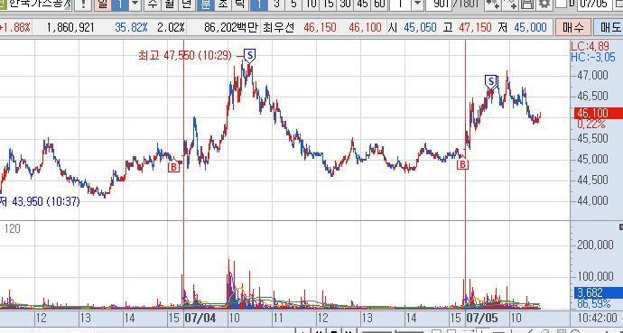Click the S sell marker on the 07/05 session

(491, 82)
